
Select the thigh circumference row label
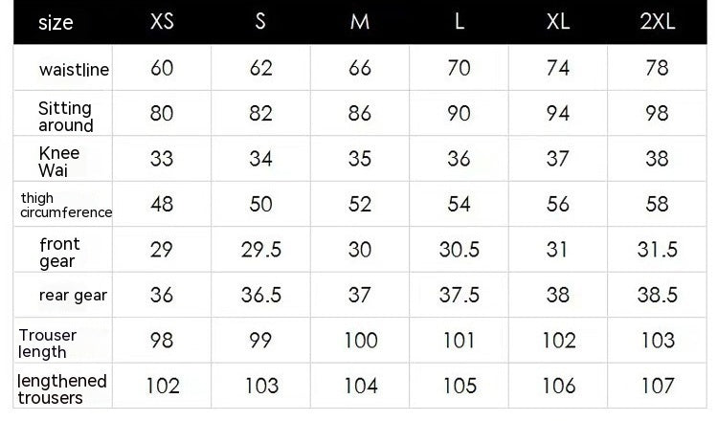click(x=65, y=205)
